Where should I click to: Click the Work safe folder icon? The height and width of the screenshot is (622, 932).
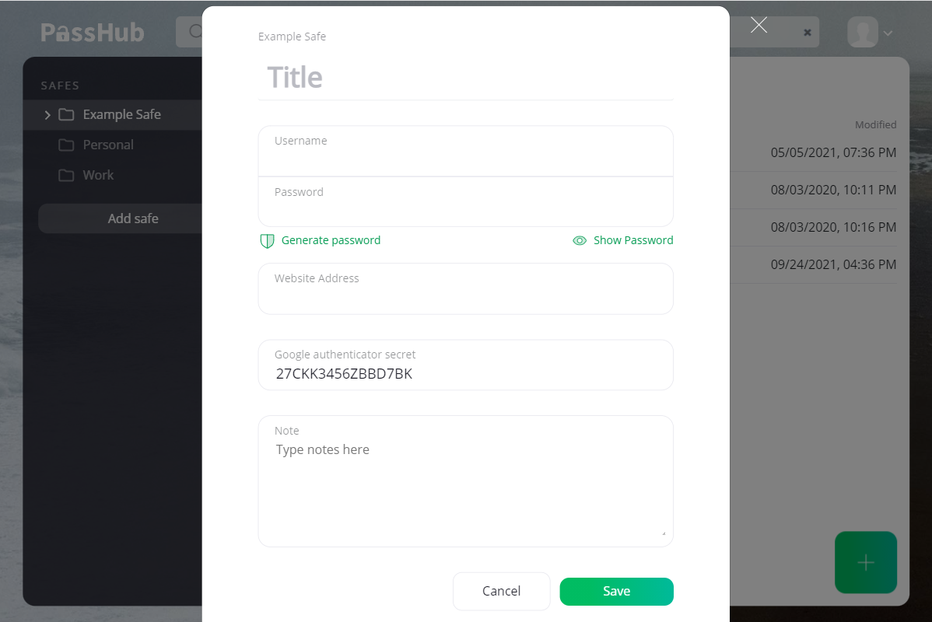67,175
